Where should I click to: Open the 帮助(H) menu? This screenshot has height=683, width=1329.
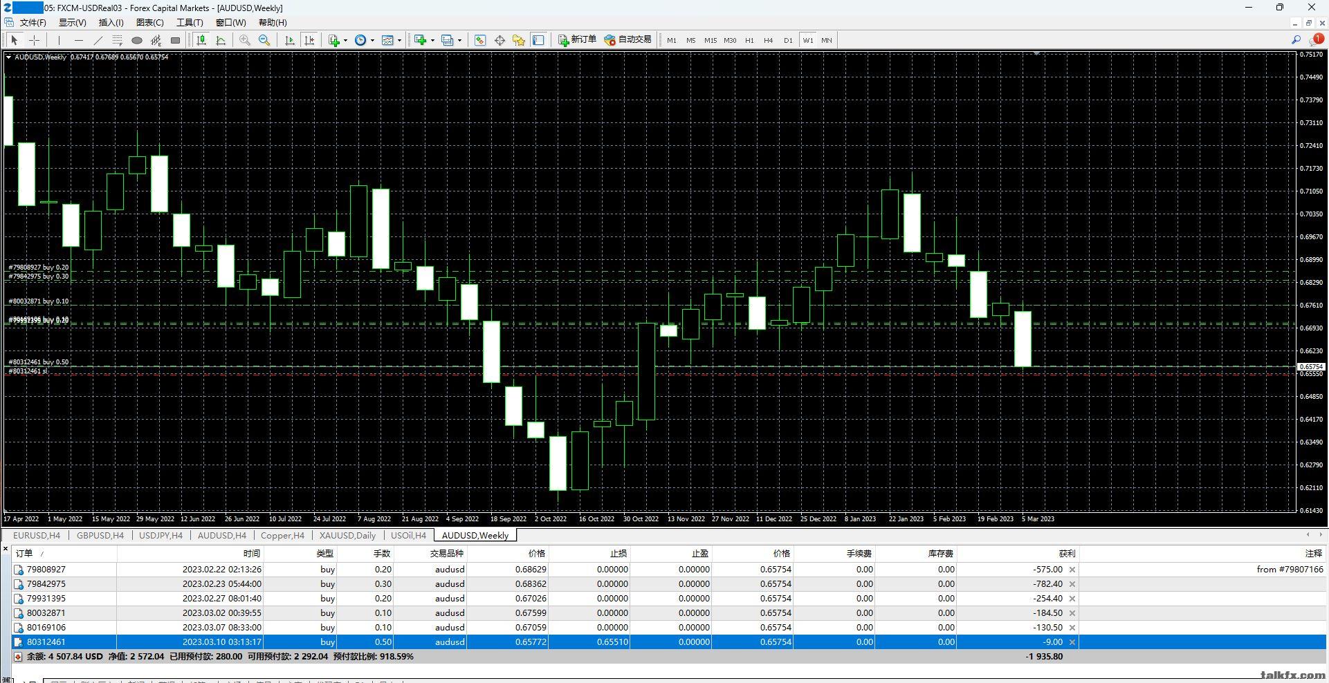(273, 23)
